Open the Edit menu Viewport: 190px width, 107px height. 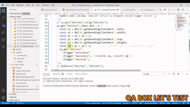[12, 5]
